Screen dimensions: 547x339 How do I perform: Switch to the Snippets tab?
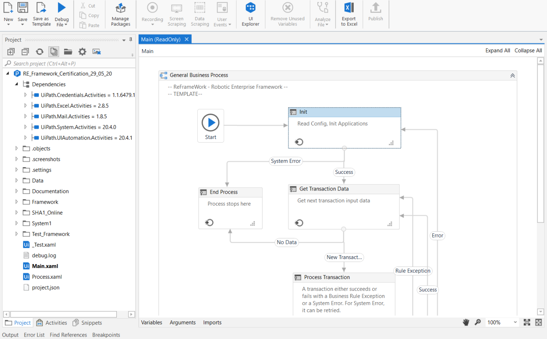coord(86,323)
